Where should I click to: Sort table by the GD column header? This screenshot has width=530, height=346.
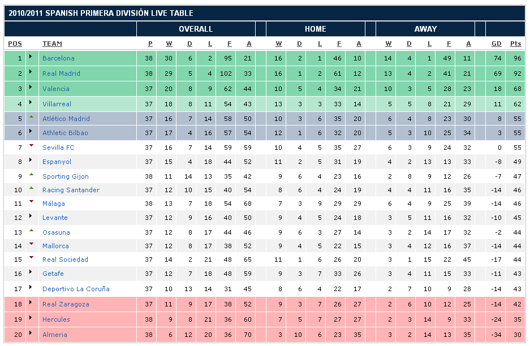click(x=496, y=44)
